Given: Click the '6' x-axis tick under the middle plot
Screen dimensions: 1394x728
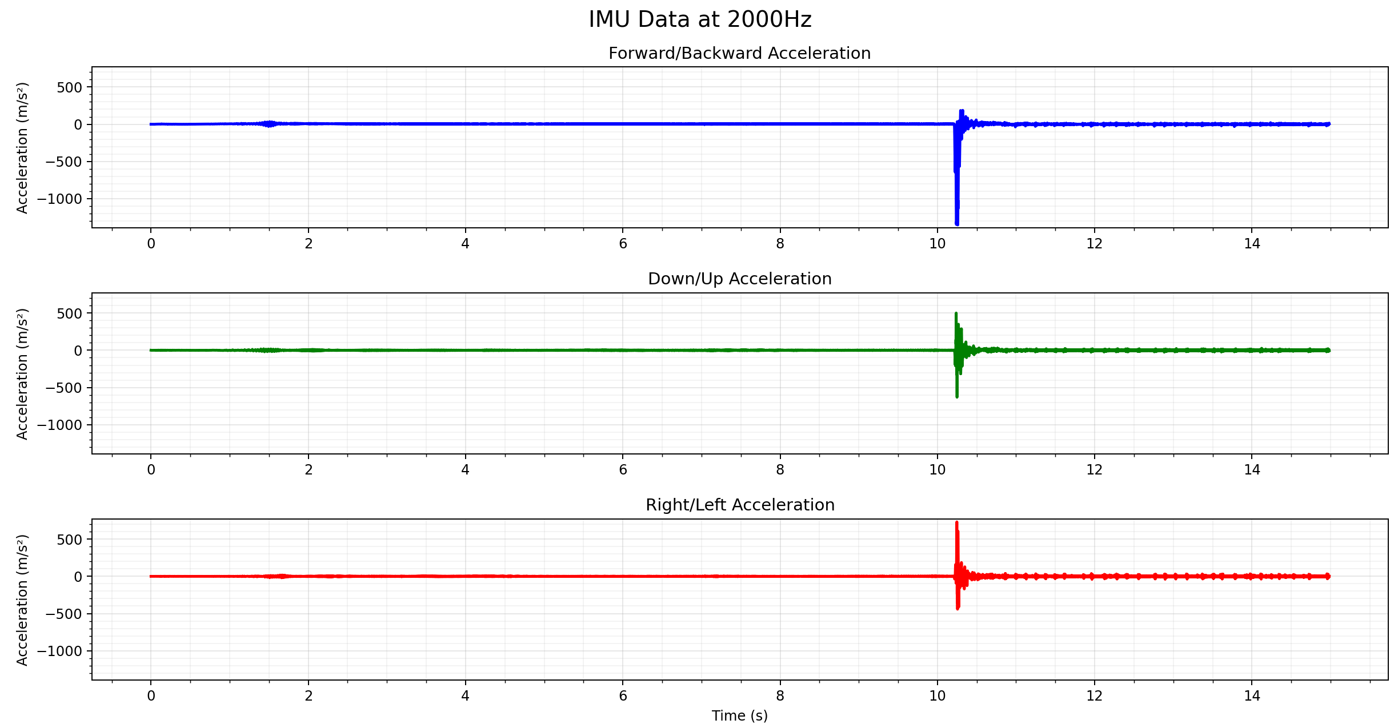Looking at the screenshot, I should point(623,470).
